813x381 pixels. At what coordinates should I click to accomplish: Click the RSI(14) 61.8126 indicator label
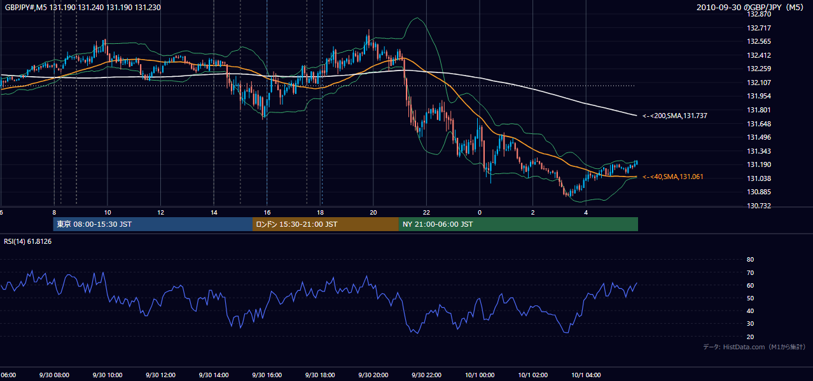(28, 241)
